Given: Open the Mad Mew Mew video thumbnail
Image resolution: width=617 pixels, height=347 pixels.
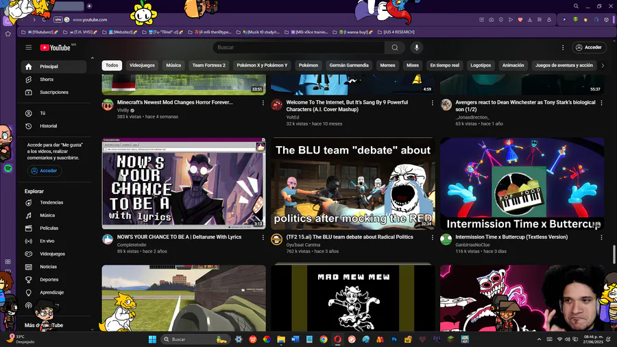Looking at the screenshot, I should point(353,298).
